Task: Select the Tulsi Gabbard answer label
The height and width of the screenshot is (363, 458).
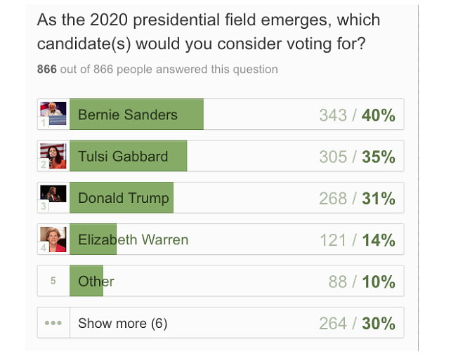Action: tap(123, 156)
